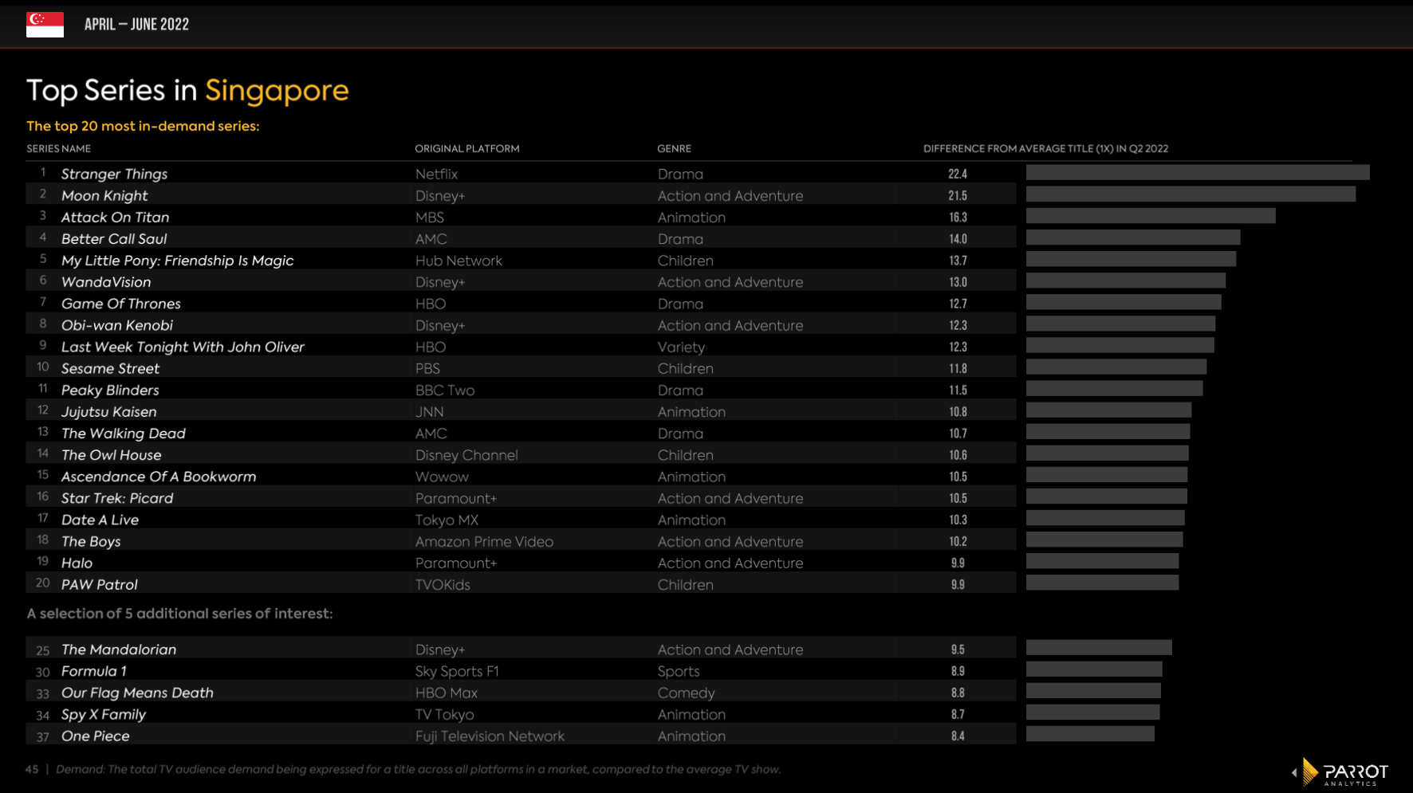Select the 'Sports' genre cell
Screen dimensions: 1413x793
679,671
